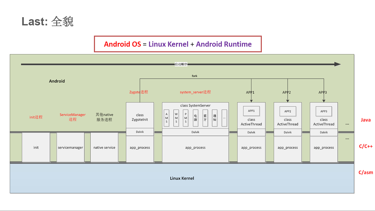Select the "电源" service box
Viewport: 375px width, 211px height.
[x=196, y=118]
